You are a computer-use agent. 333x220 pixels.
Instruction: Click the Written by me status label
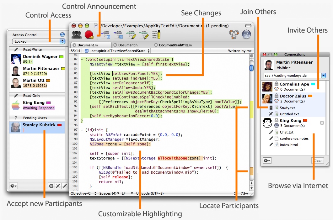pos(240,51)
